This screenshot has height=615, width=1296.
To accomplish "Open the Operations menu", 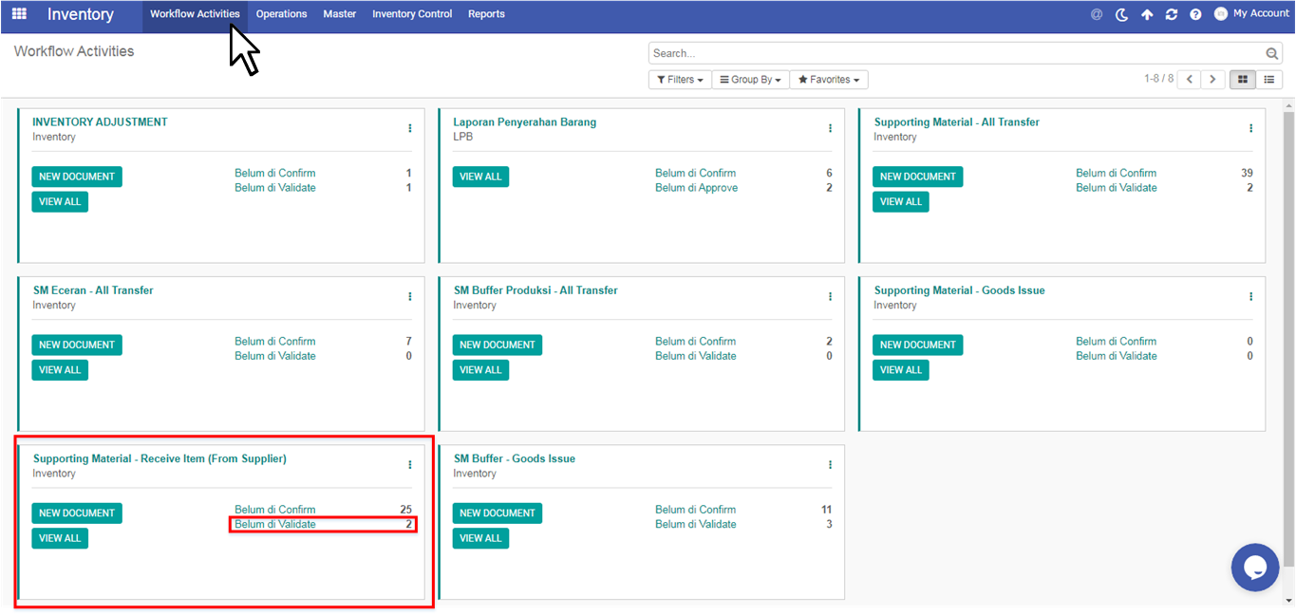I will [281, 14].
